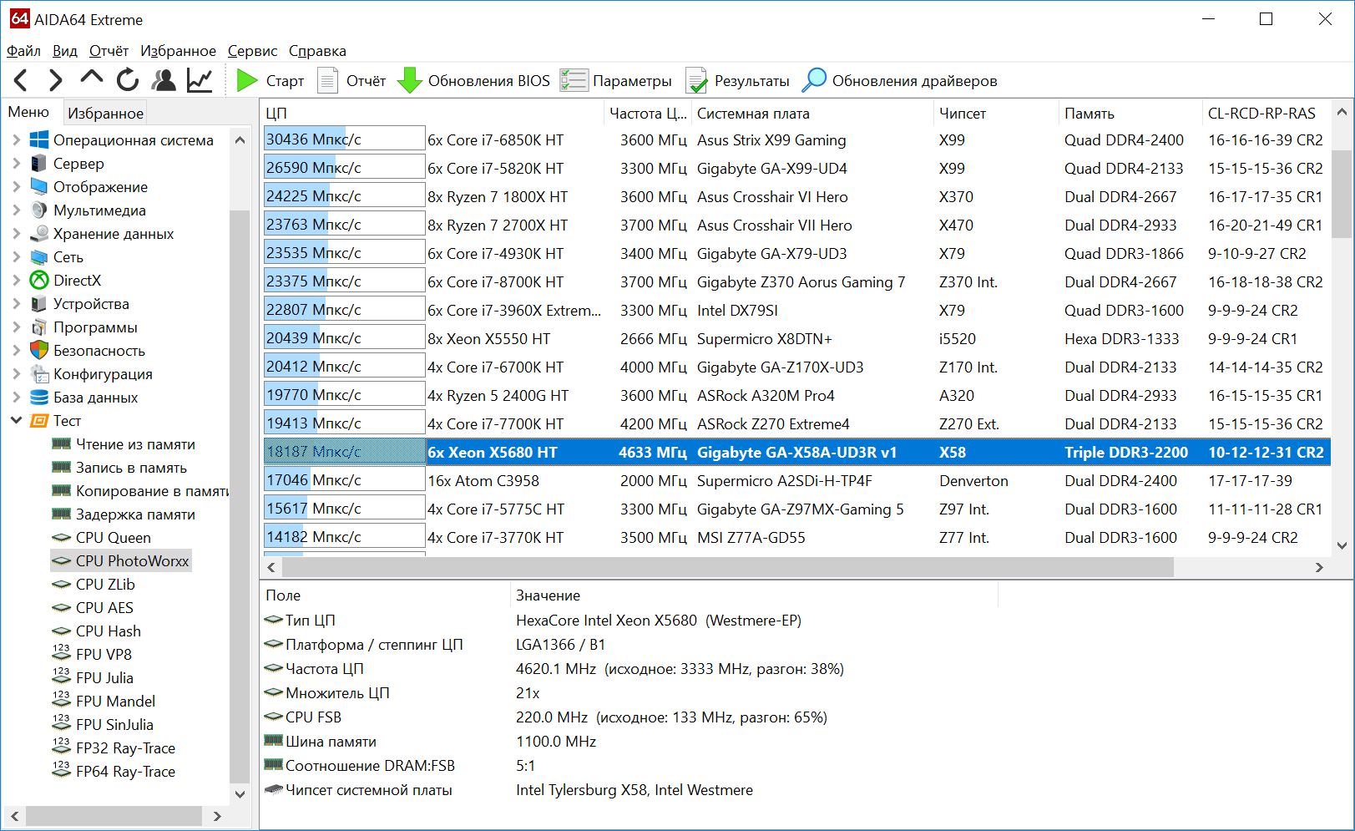Screen dimensions: 1355x831
Task: Expand the DirectX tree node
Action: pyautogui.click(x=16, y=281)
